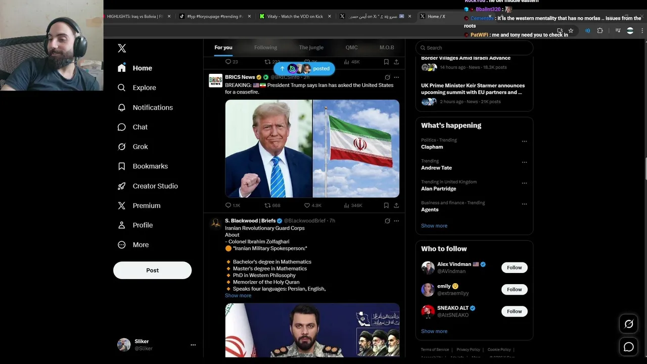This screenshot has width=647, height=364.
Task: Open Notifications from the sidebar
Action: point(145,107)
